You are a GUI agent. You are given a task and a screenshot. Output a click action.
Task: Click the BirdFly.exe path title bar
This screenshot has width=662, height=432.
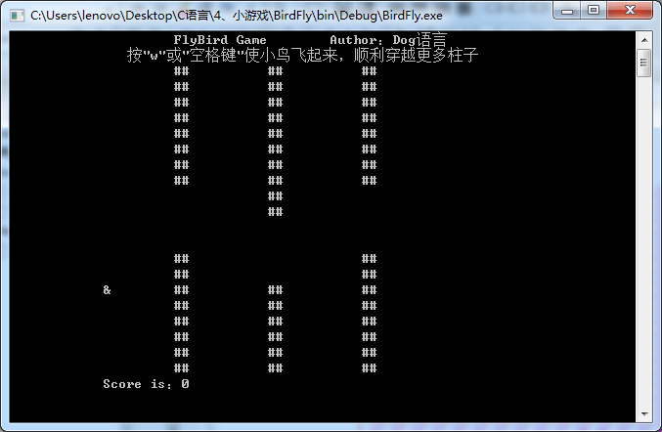click(x=237, y=16)
